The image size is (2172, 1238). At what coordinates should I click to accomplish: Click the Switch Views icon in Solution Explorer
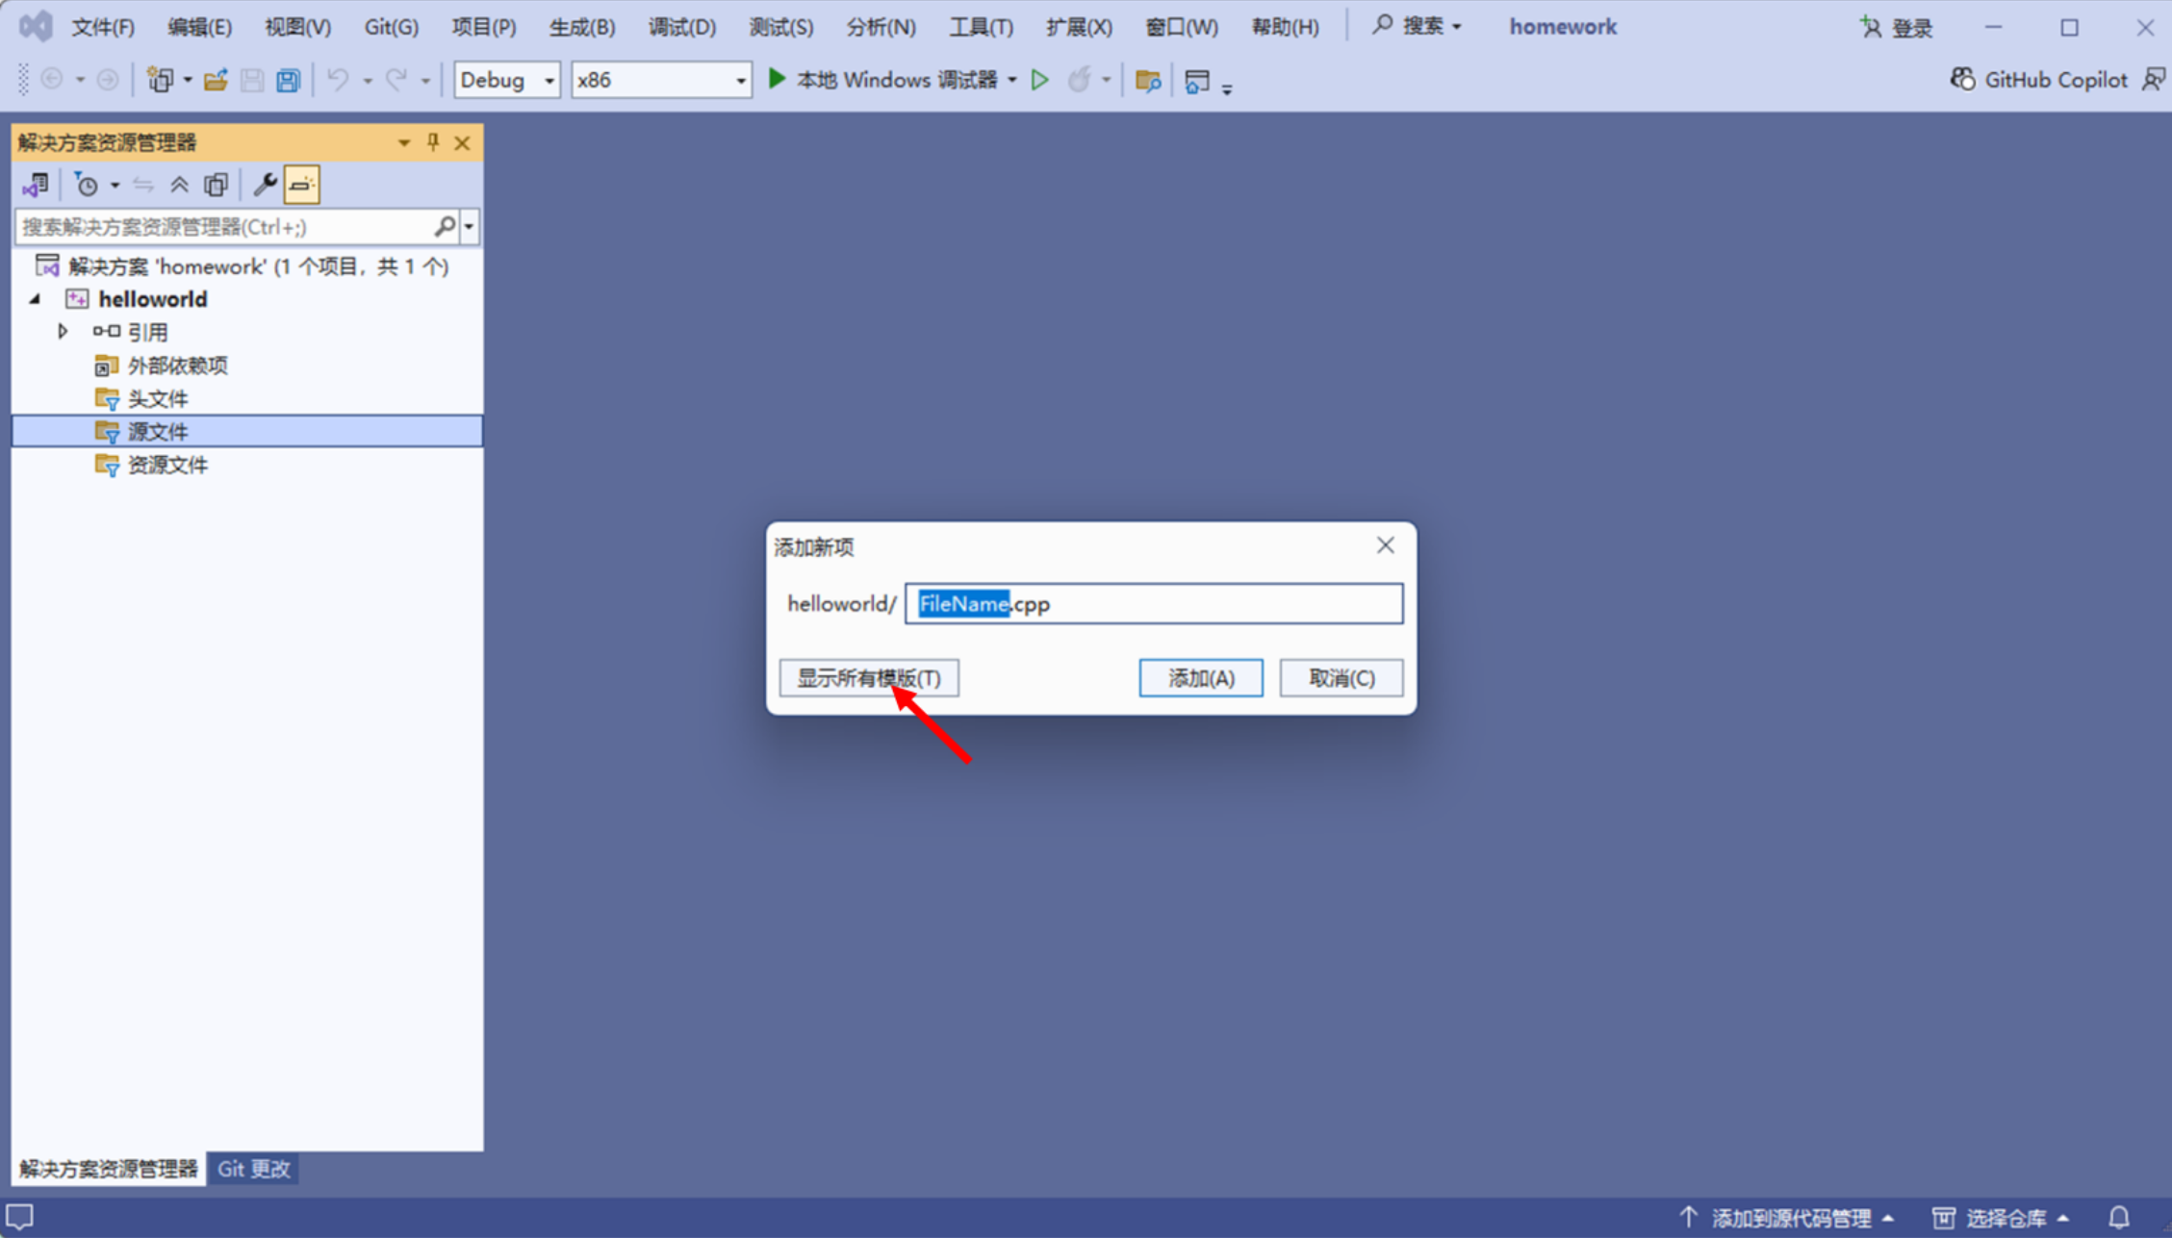point(36,185)
